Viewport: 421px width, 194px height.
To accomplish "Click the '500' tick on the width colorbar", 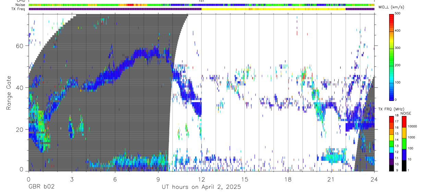I will pyautogui.click(x=398, y=14).
